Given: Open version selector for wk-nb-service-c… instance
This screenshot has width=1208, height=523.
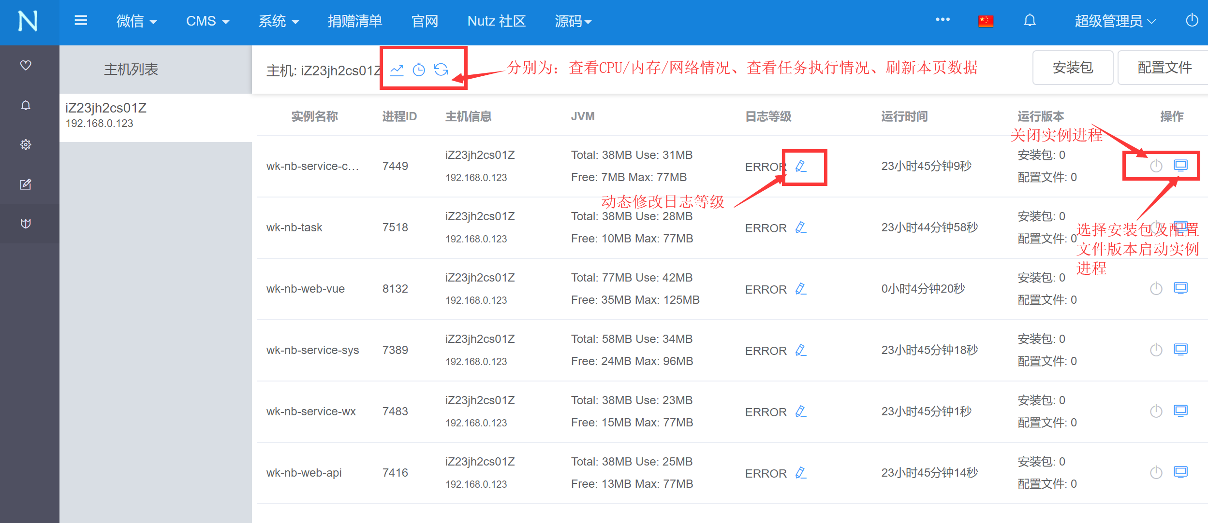Looking at the screenshot, I should pyautogui.click(x=1181, y=166).
